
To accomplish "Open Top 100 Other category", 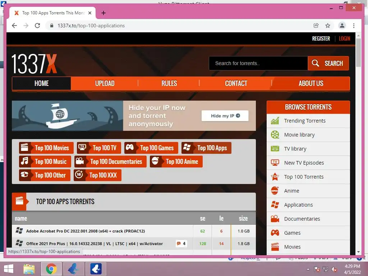I will 45,175.
